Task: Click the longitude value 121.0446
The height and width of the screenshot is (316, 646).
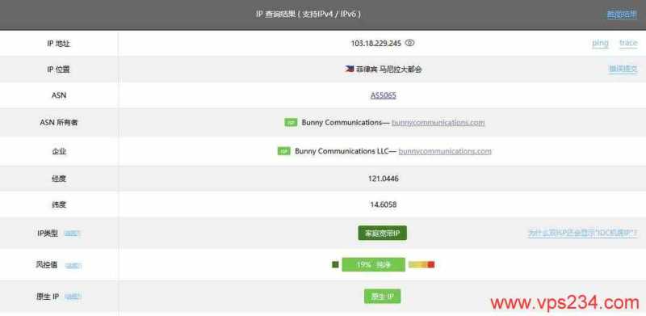Action: click(383, 179)
